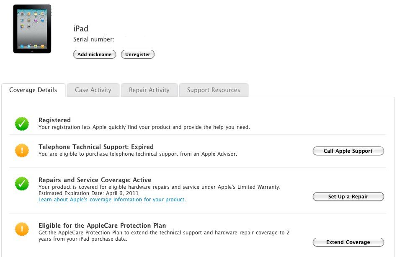Click the iPad product name title
Viewport: 397px width, 257px height.
(81, 28)
